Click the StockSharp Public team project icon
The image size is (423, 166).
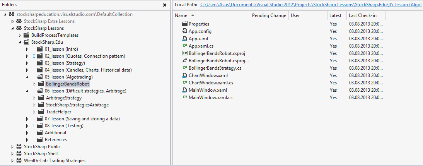pyautogui.click(x=19, y=147)
